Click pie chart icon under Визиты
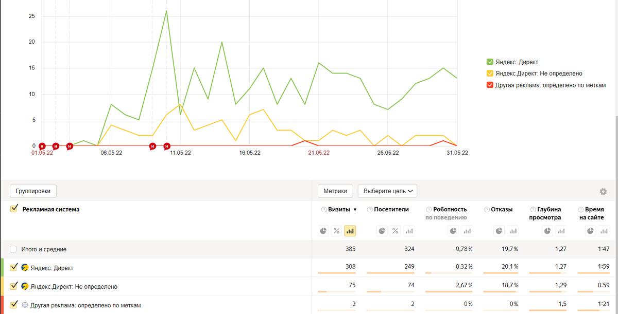This screenshot has height=314, width=618. [323, 231]
